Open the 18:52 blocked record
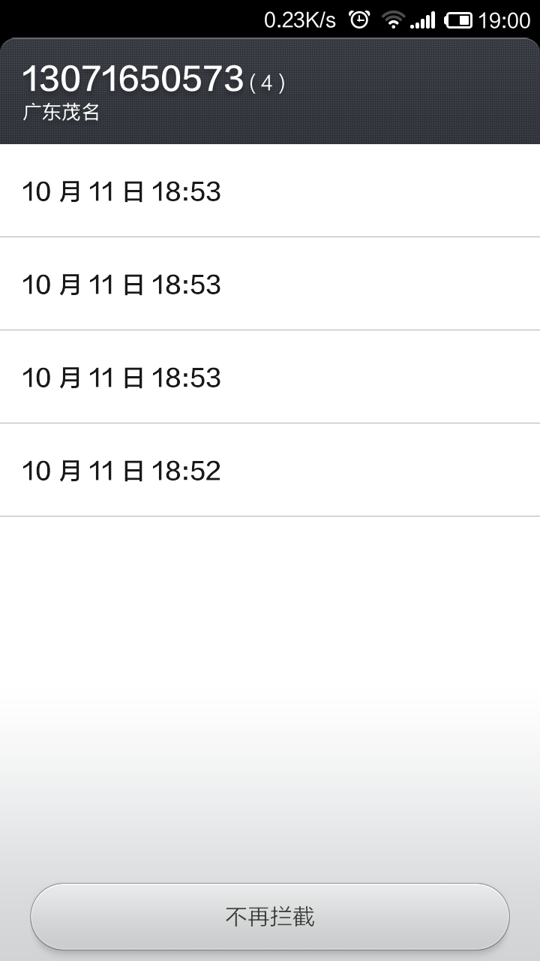 [270, 471]
